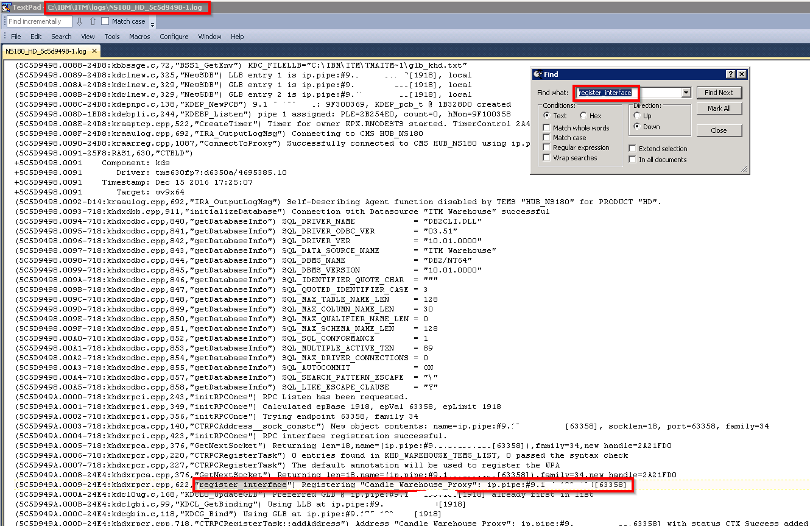
Task: Open the Search menu
Action: pyautogui.click(x=61, y=37)
